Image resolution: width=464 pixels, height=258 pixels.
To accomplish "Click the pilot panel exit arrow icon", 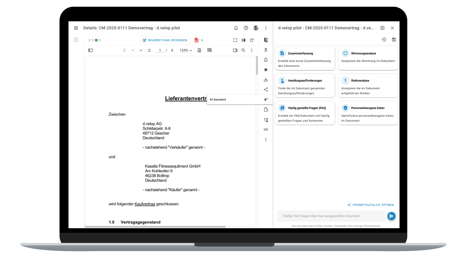I will 382,28.
